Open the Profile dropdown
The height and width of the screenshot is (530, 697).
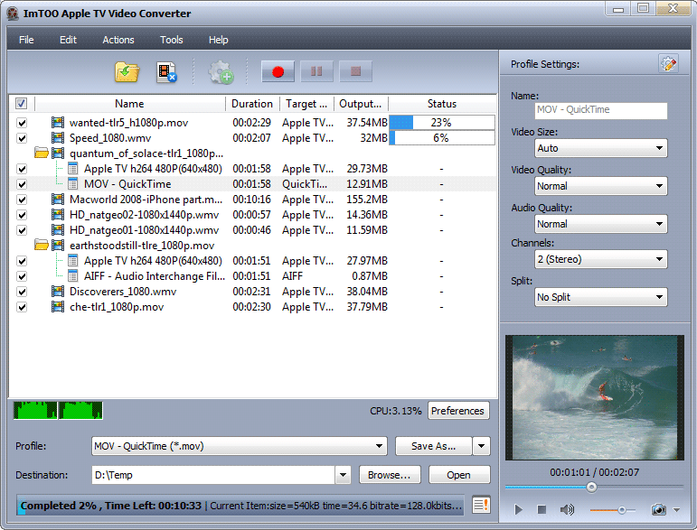240,446
